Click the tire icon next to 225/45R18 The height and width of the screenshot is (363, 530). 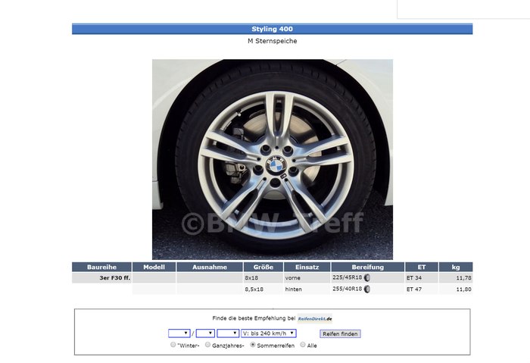tap(367, 278)
